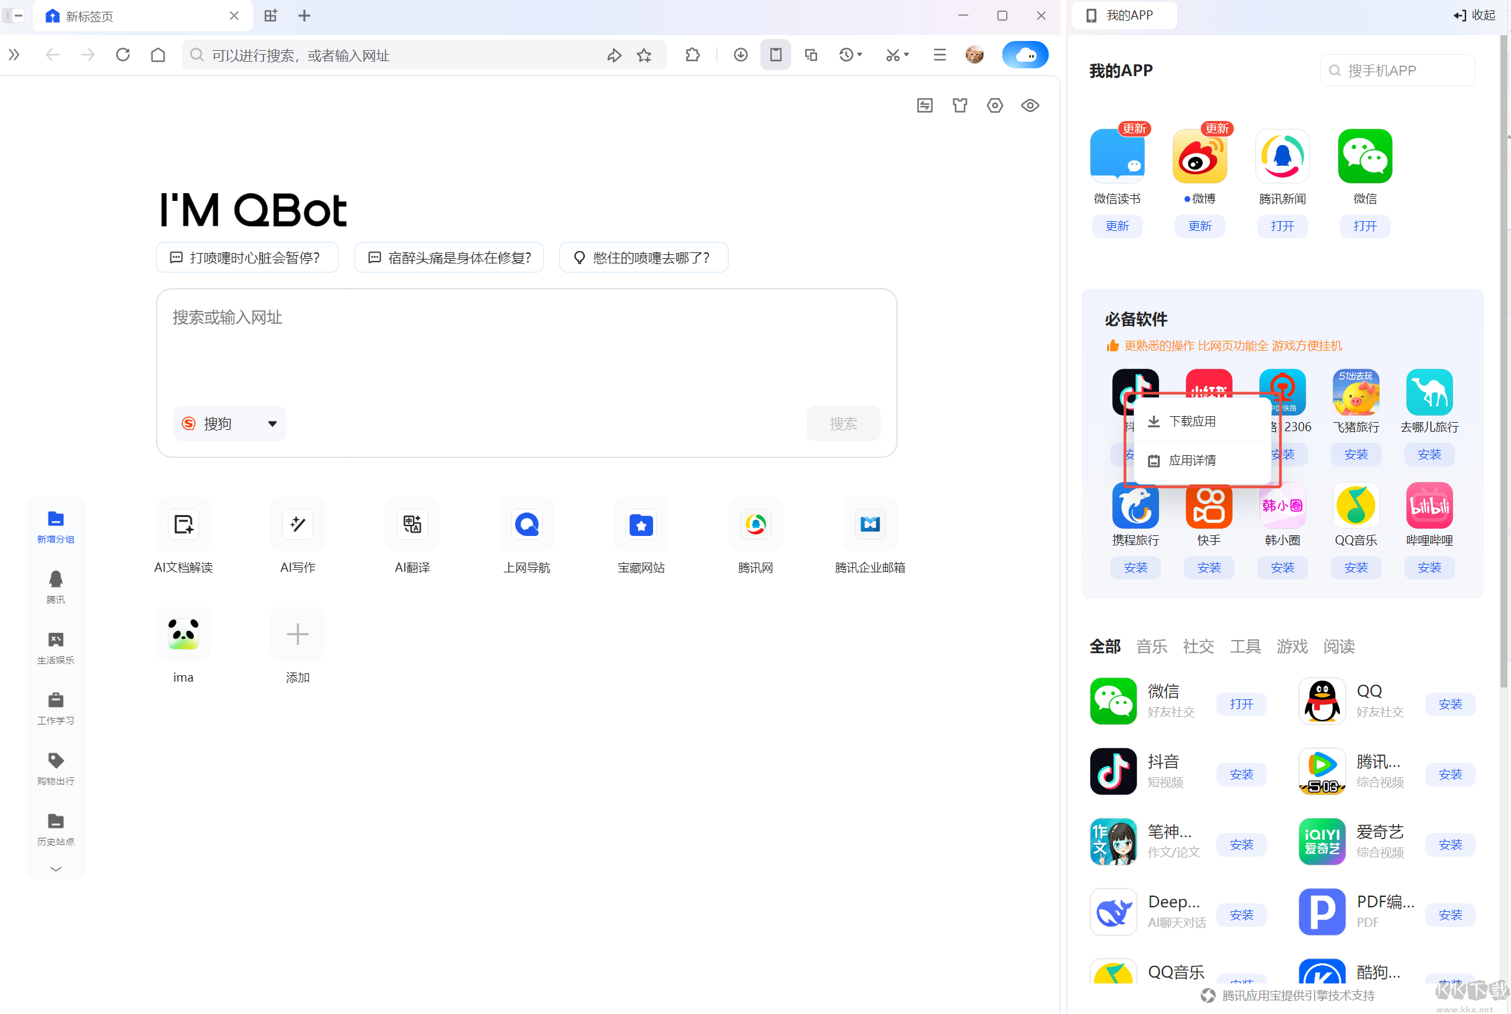
Task: Select the AI写作 tool
Action: 297,537
